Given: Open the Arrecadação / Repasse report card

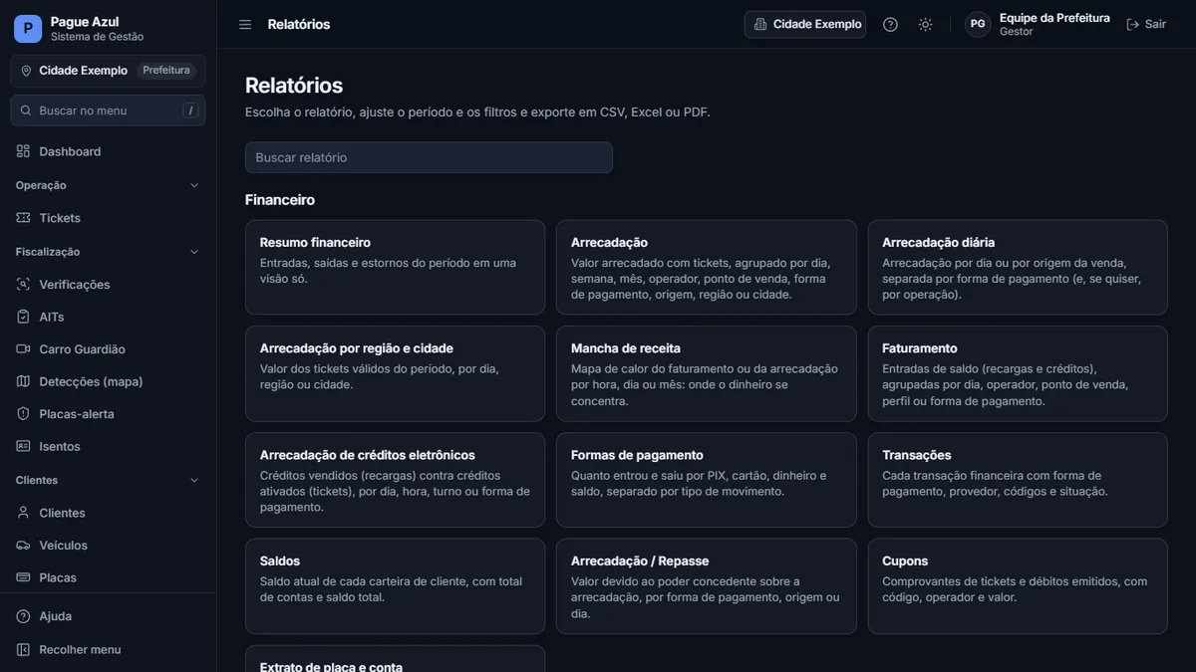Looking at the screenshot, I should (x=707, y=586).
